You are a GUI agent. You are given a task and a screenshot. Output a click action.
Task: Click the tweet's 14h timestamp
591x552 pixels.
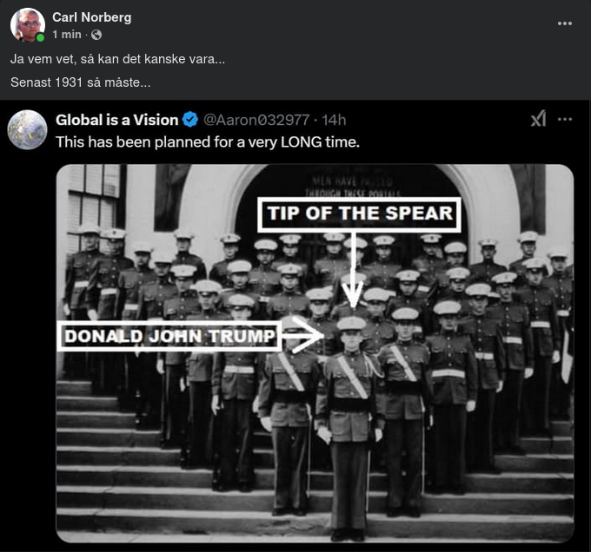(334, 120)
